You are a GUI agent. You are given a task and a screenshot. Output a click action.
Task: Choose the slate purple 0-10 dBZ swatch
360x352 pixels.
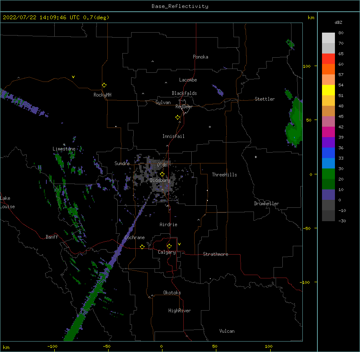(328, 195)
